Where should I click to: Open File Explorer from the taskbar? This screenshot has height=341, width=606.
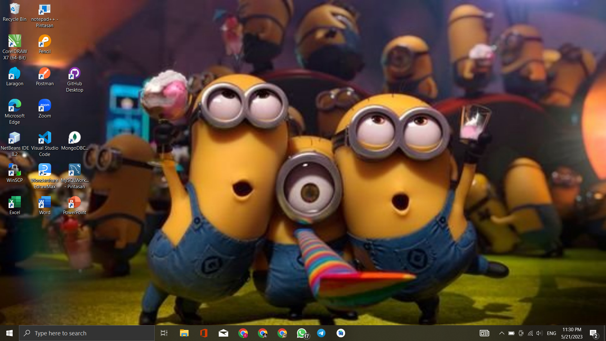tap(184, 333)
